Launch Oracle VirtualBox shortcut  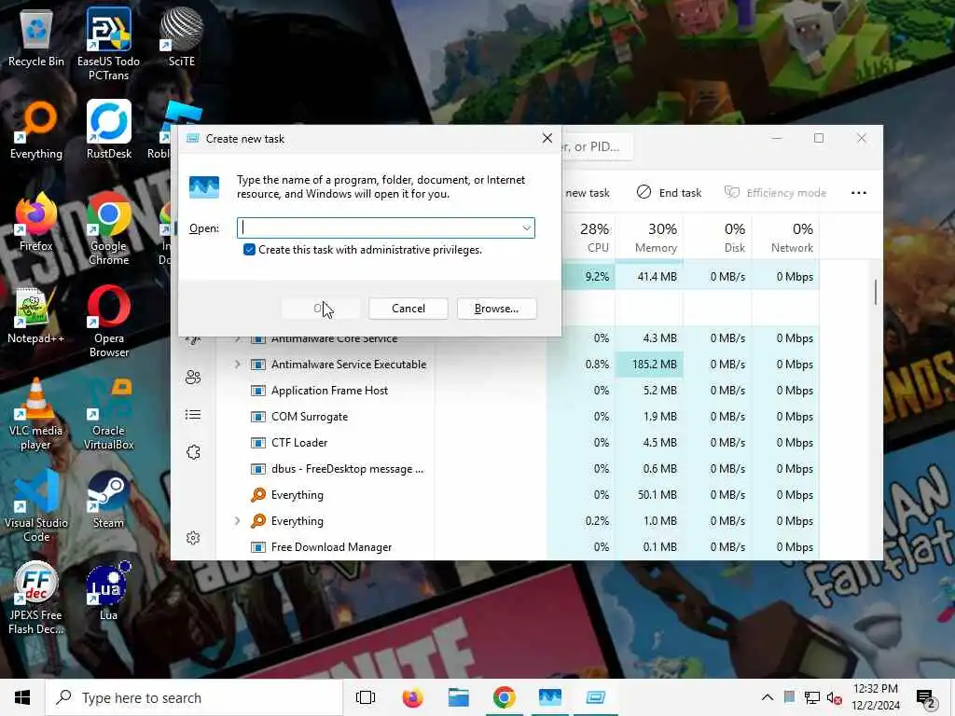pos(108,414)
